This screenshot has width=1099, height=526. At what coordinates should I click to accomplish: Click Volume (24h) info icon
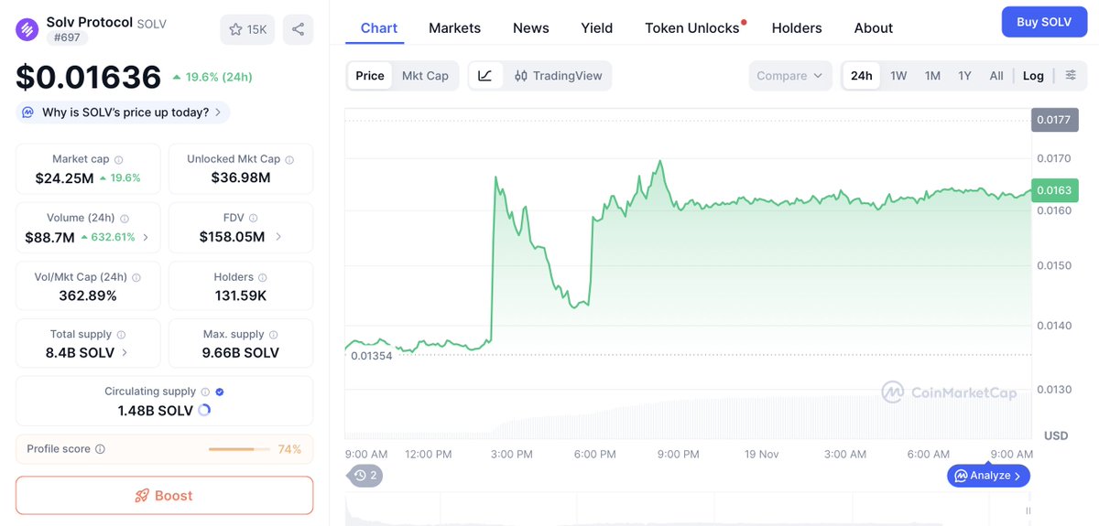coord(125,219)
